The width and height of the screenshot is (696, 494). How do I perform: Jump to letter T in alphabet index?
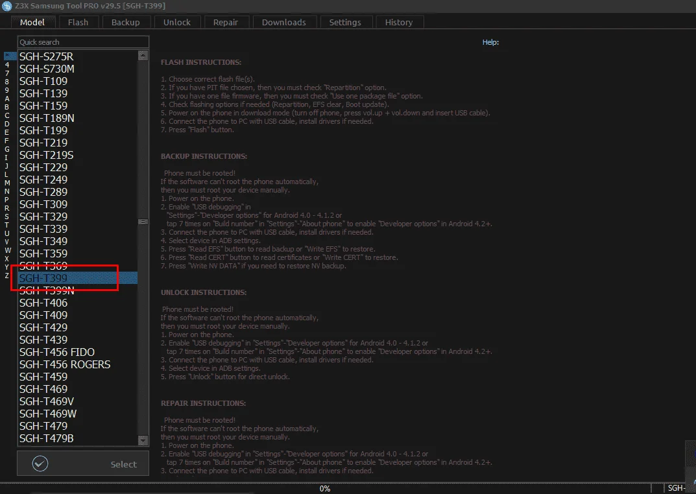point(6,225)
